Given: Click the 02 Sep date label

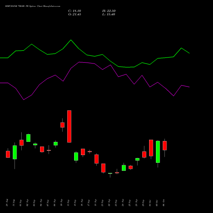Looking at the screenshot, I should [28, 203].
